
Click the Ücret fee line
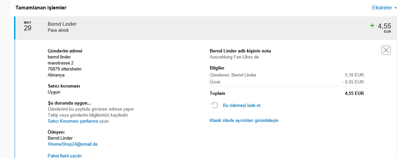(x=287, y=82)
